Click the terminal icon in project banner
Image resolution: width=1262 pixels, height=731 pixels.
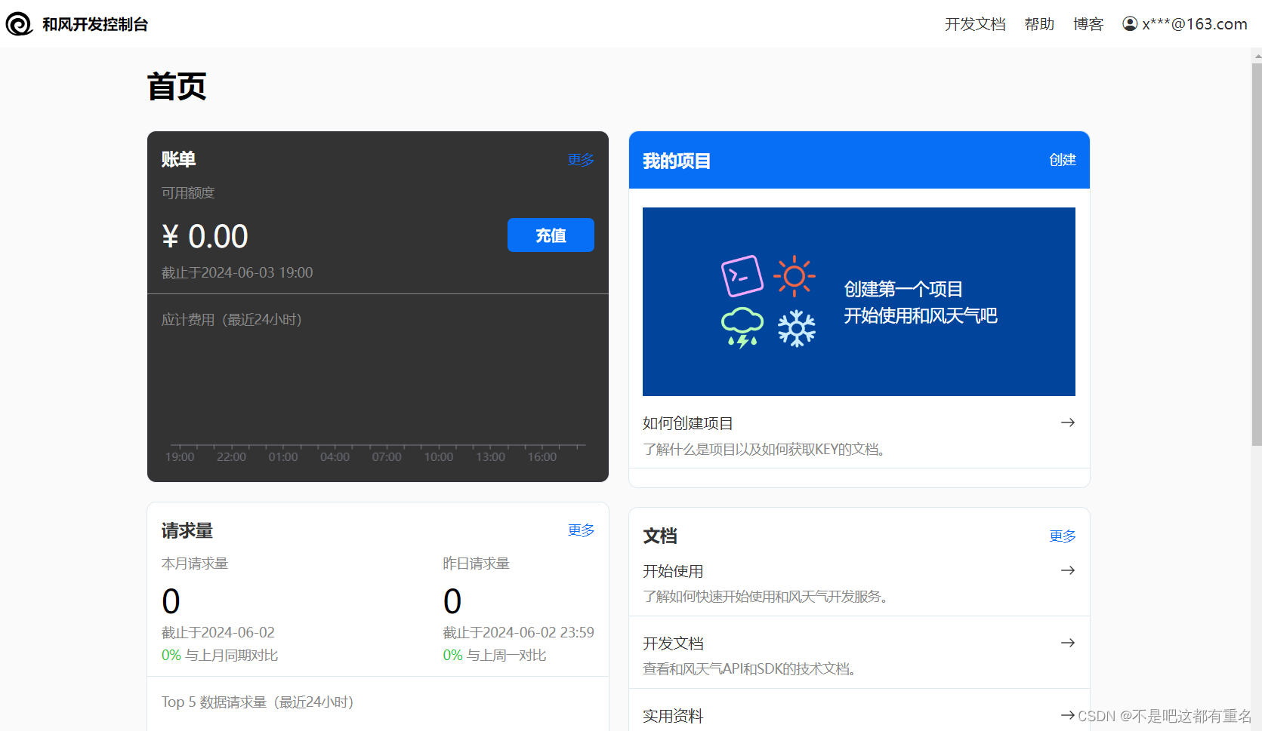(x=742, y=276)
